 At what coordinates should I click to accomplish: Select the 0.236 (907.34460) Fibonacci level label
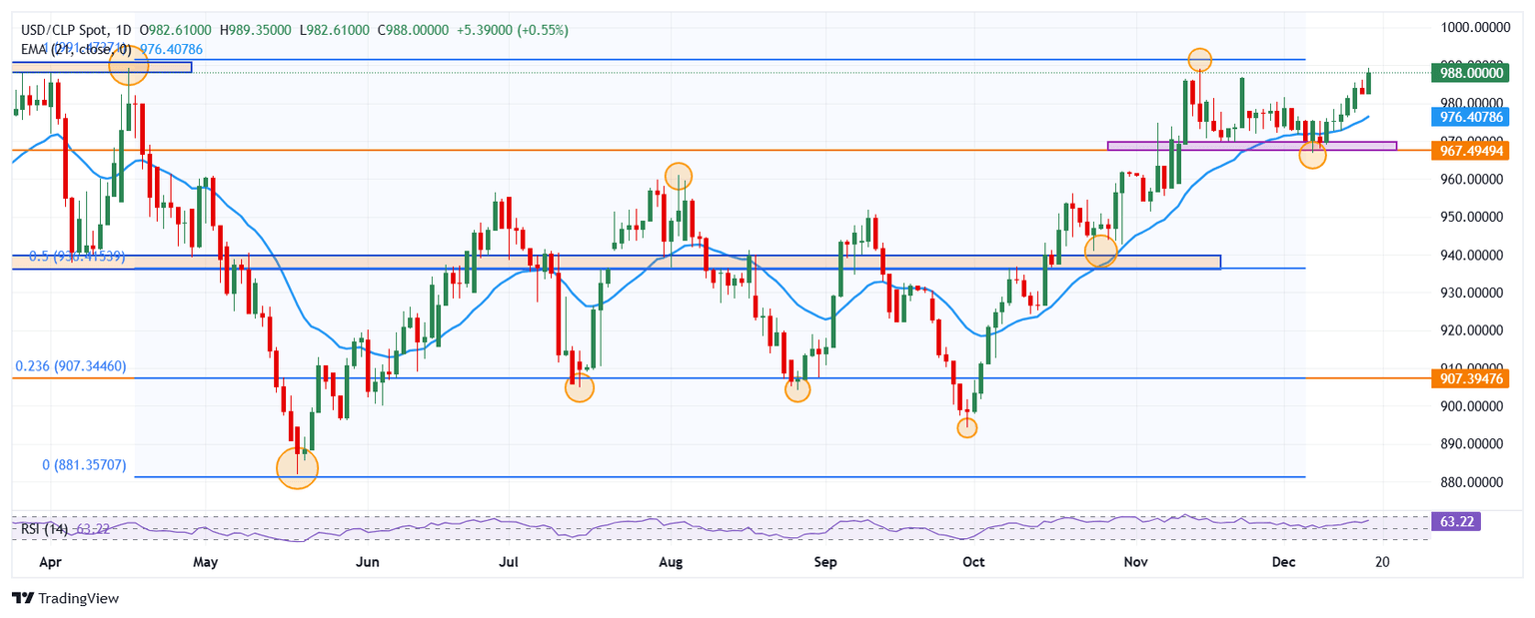click(x=70, y=367)
